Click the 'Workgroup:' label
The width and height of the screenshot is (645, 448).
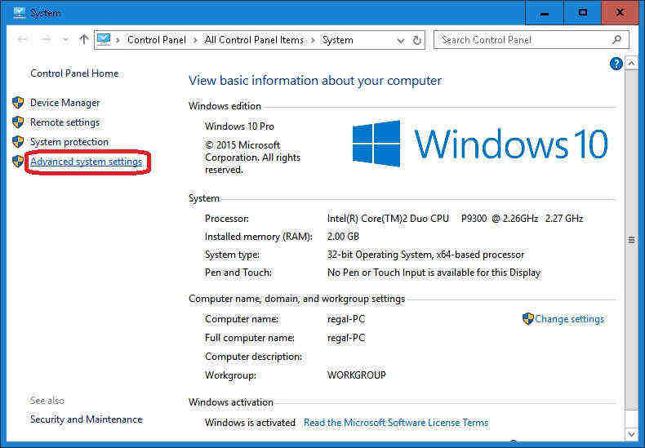coord(230,375)
